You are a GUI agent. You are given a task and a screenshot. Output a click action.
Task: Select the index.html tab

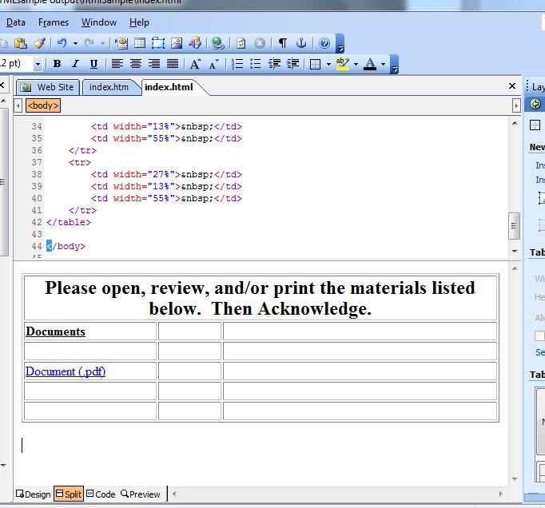coord(169,87)
